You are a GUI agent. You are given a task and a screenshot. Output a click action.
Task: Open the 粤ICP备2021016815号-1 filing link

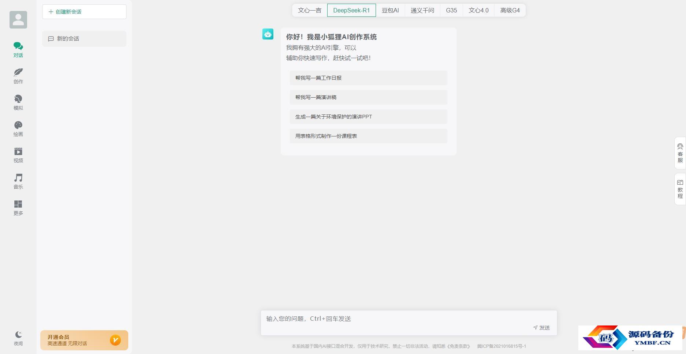pos(502,346)
